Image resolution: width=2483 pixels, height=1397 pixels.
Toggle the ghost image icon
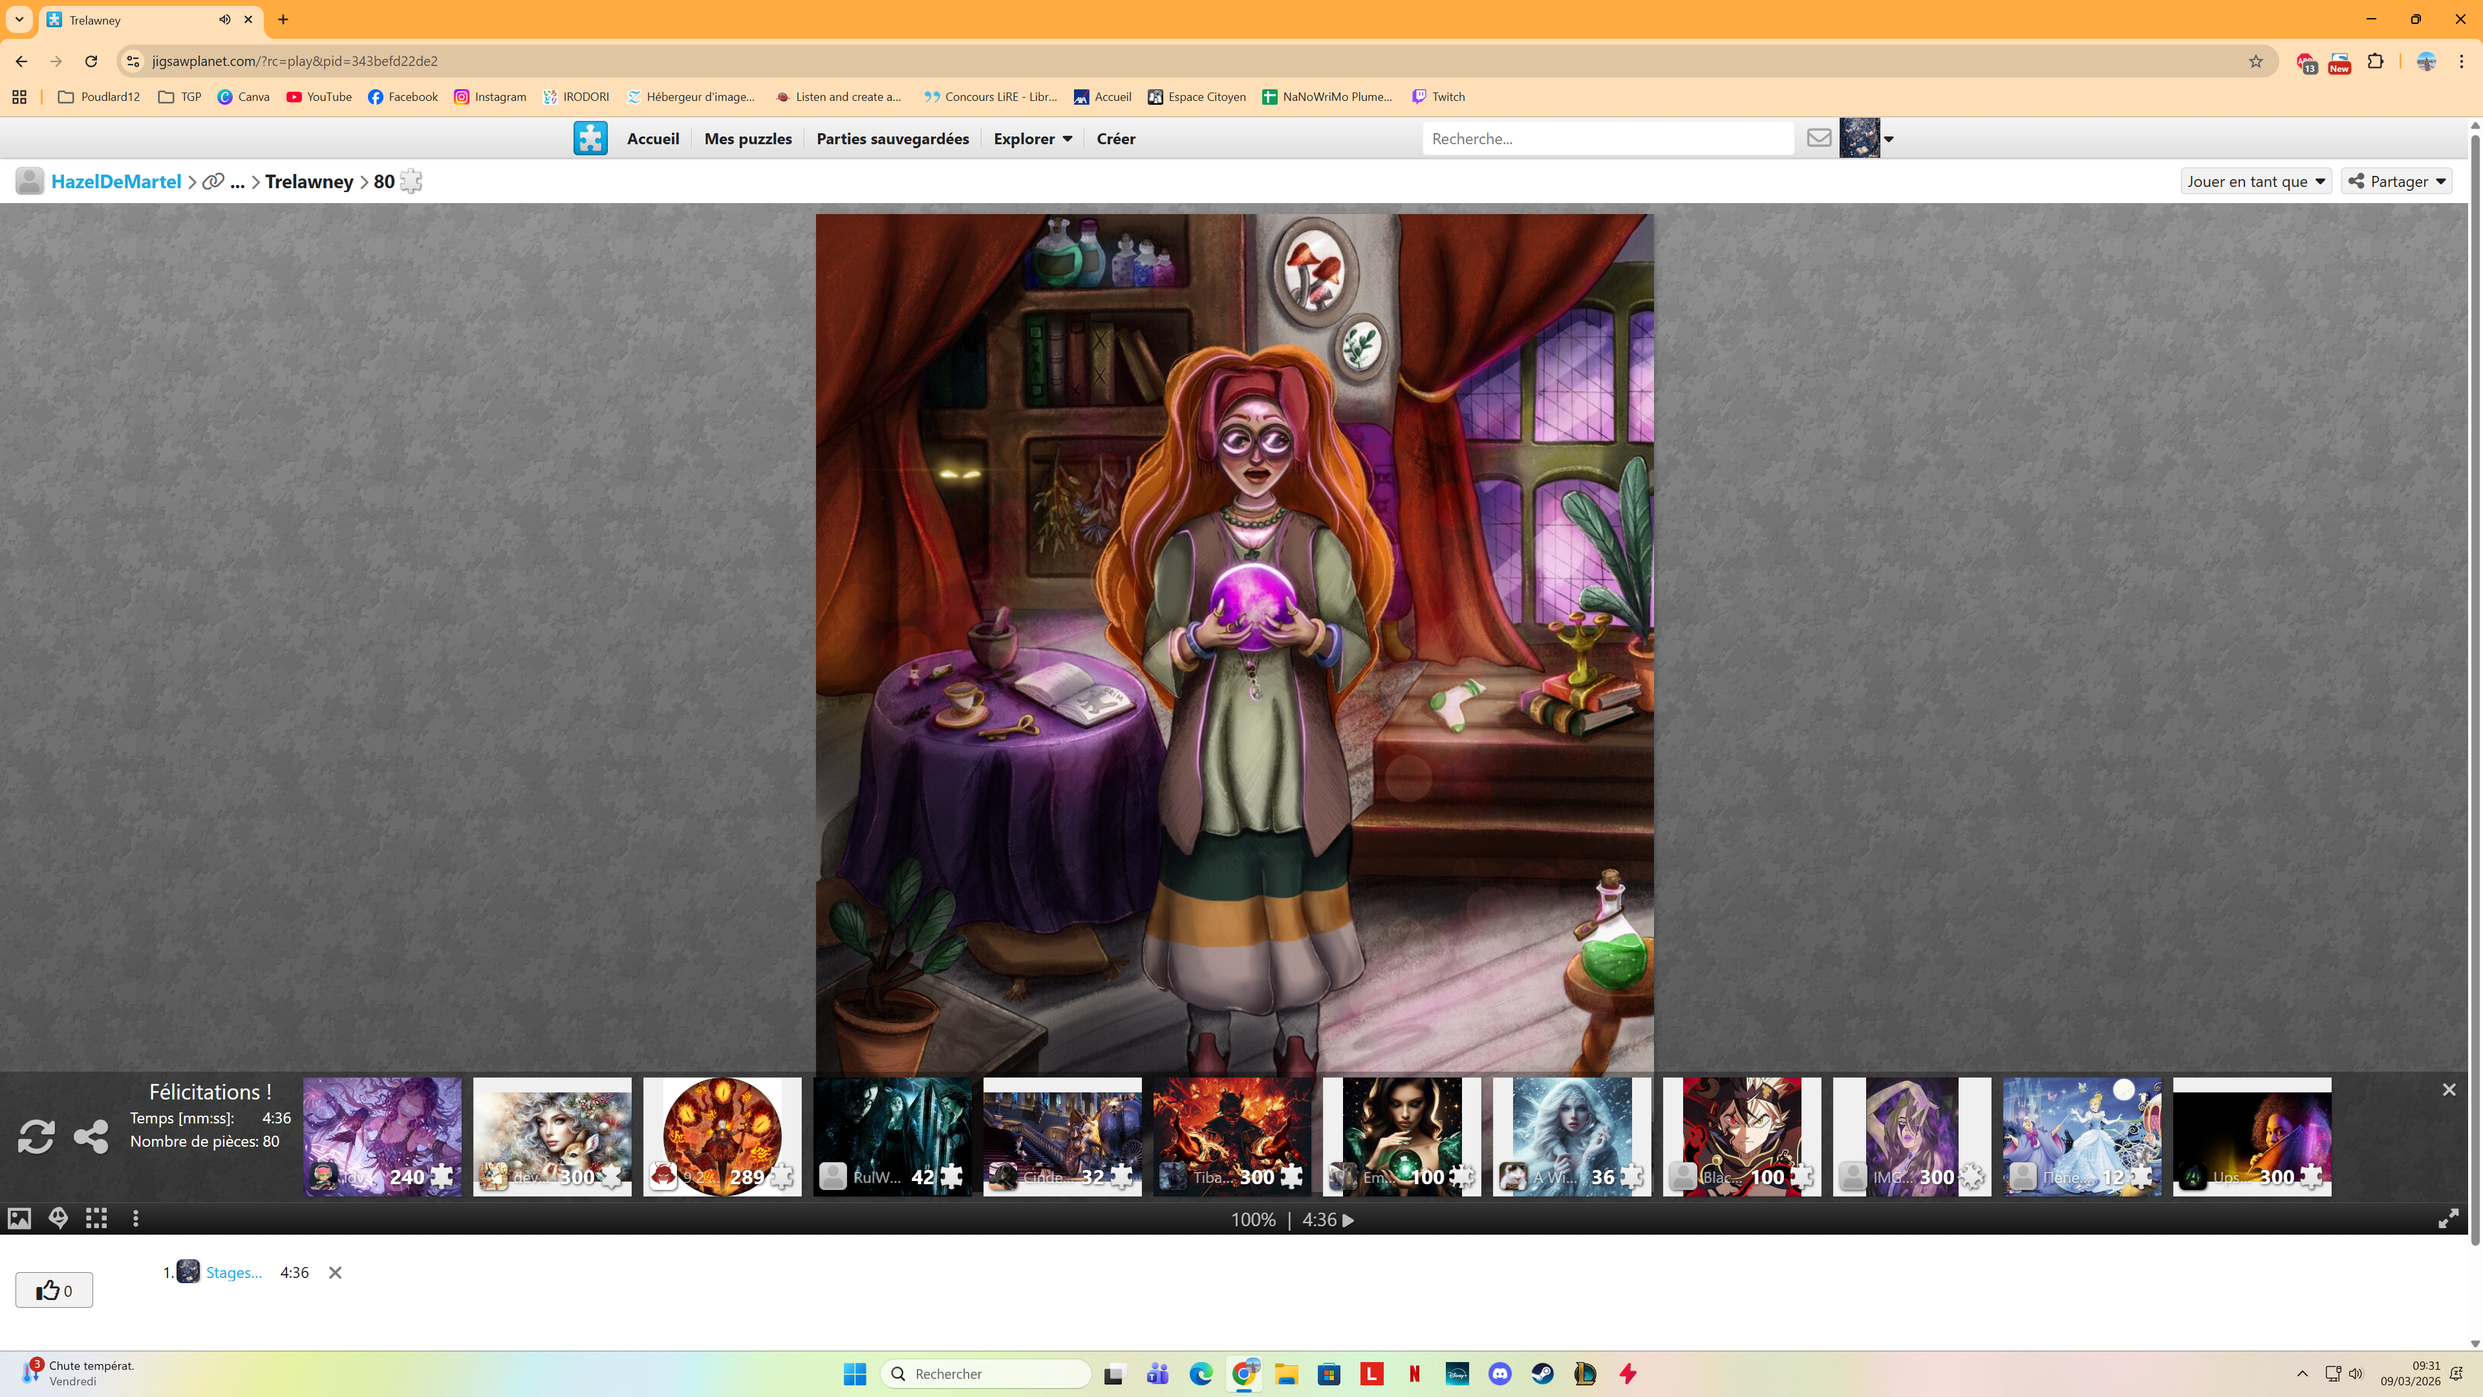click(x=58, y=1218)
